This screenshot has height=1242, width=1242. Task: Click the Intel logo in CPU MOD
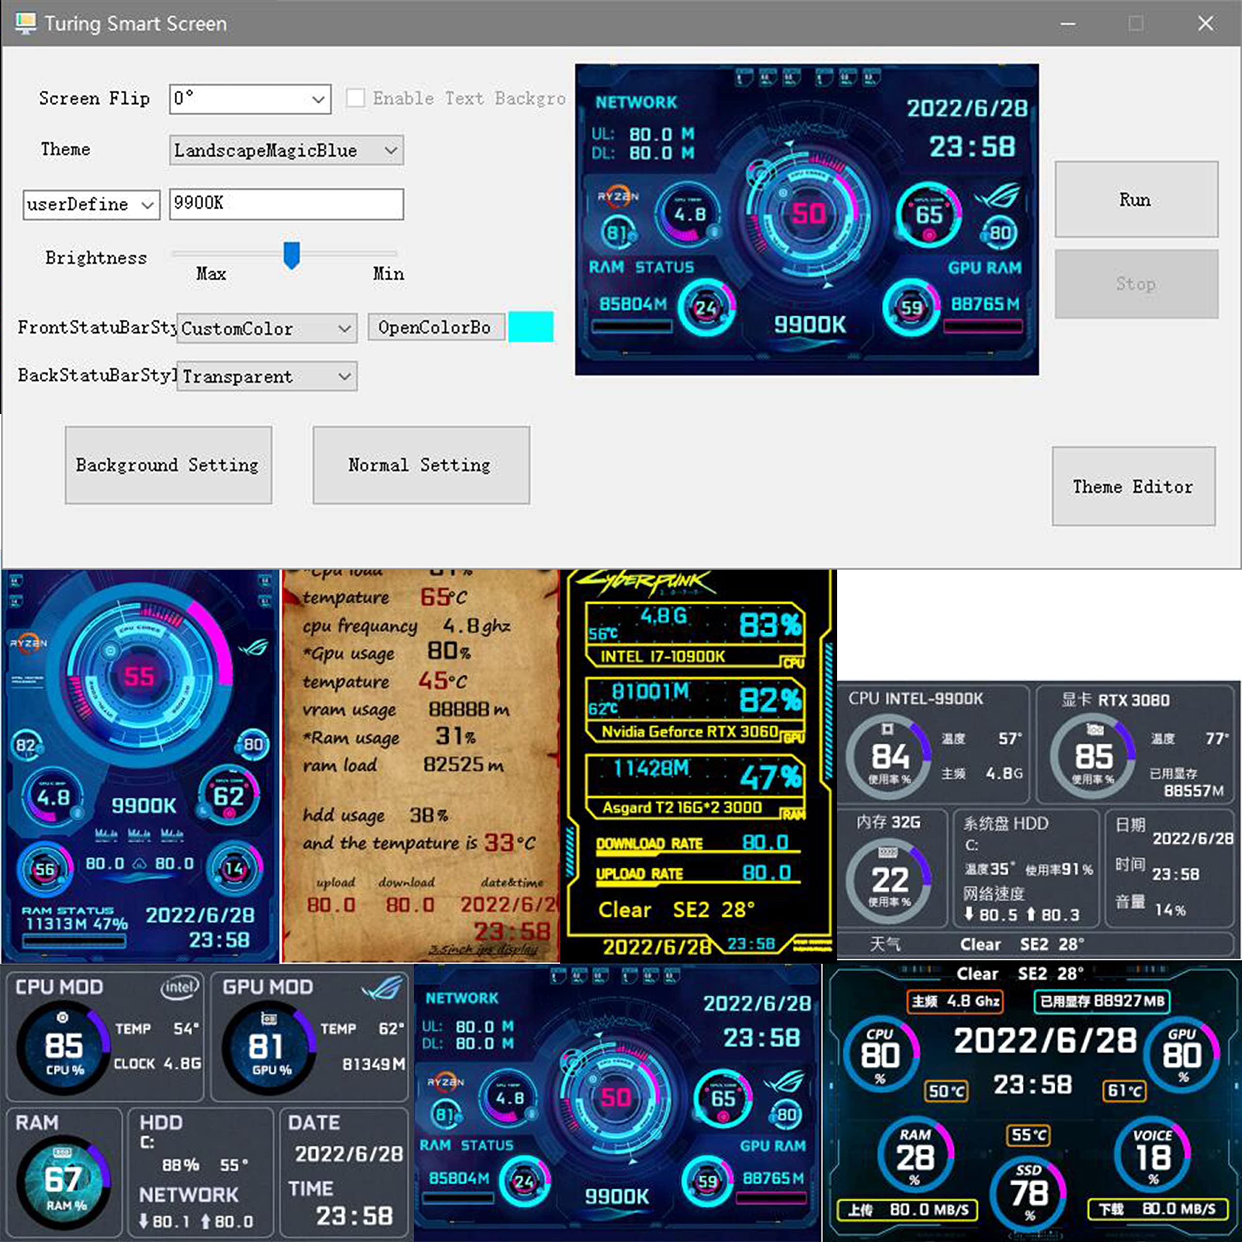click(180, 987)
